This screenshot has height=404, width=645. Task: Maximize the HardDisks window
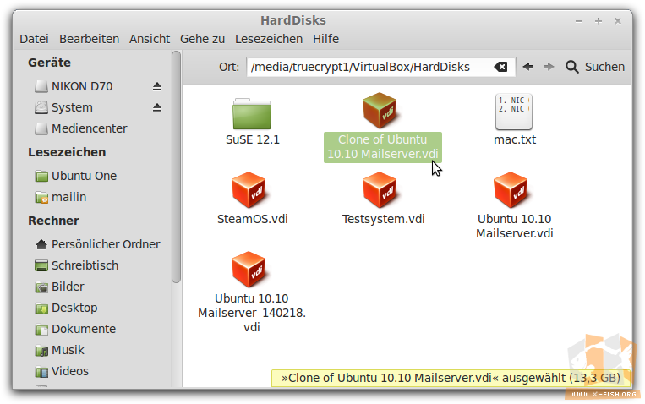599,21
